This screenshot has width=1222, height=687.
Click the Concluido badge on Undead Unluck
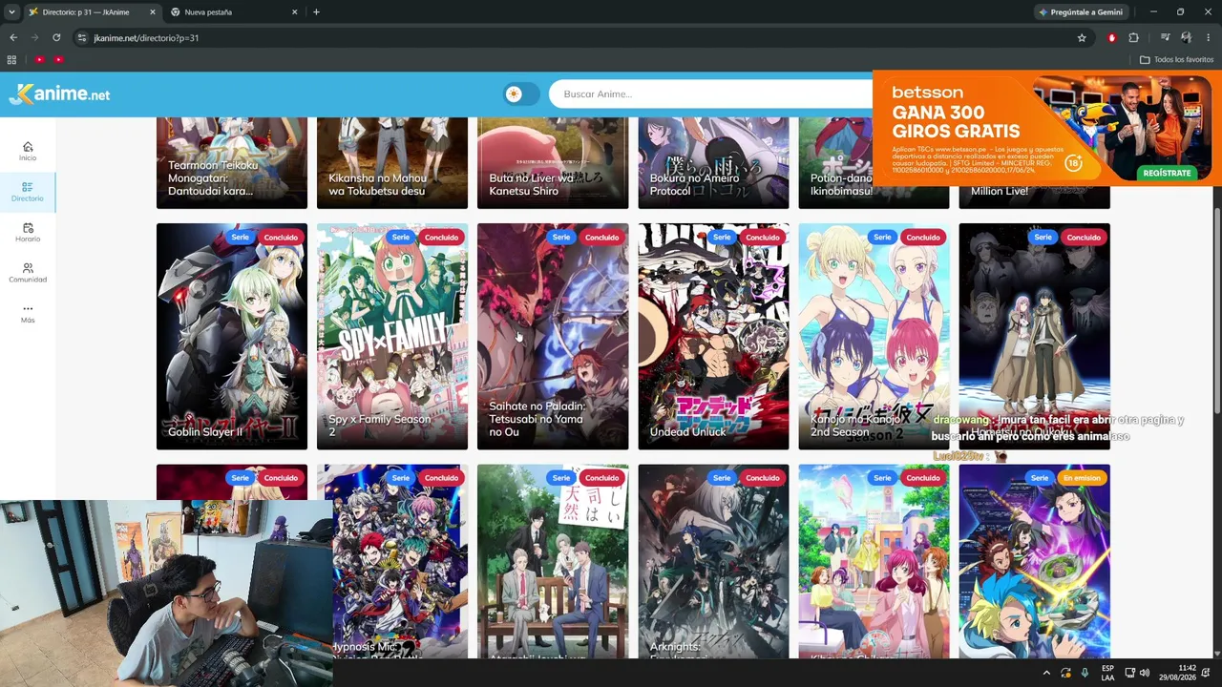pos(762,238)
